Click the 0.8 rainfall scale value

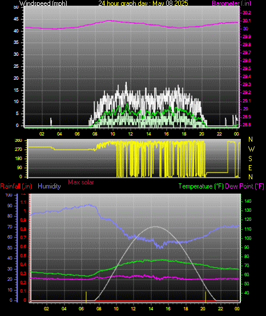[x=23, y=229]
